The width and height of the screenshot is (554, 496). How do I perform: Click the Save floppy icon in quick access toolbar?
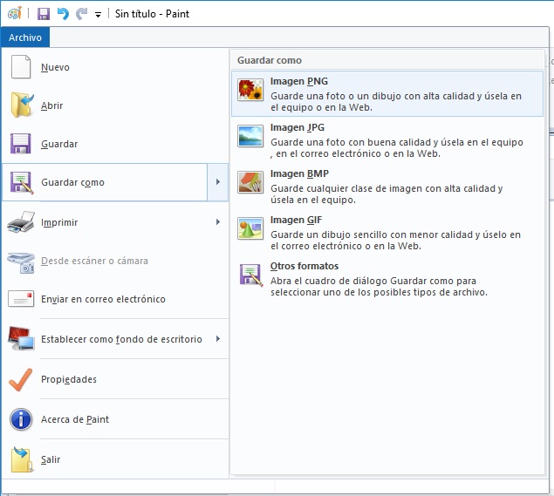pyautogui.click(x=44, y=14)
